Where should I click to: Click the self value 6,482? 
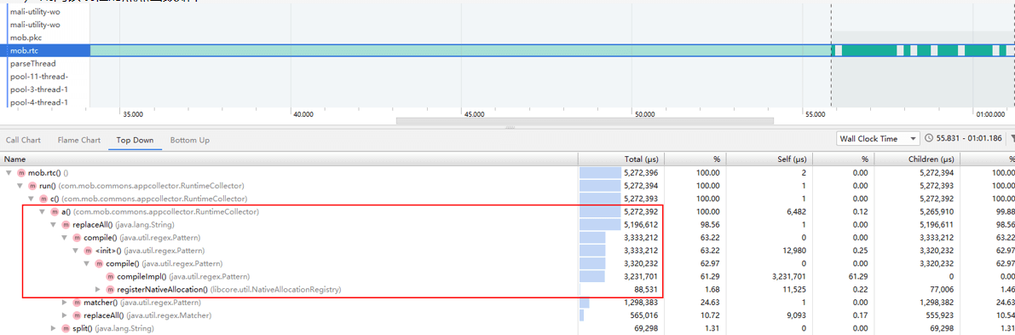click(797, 212)
